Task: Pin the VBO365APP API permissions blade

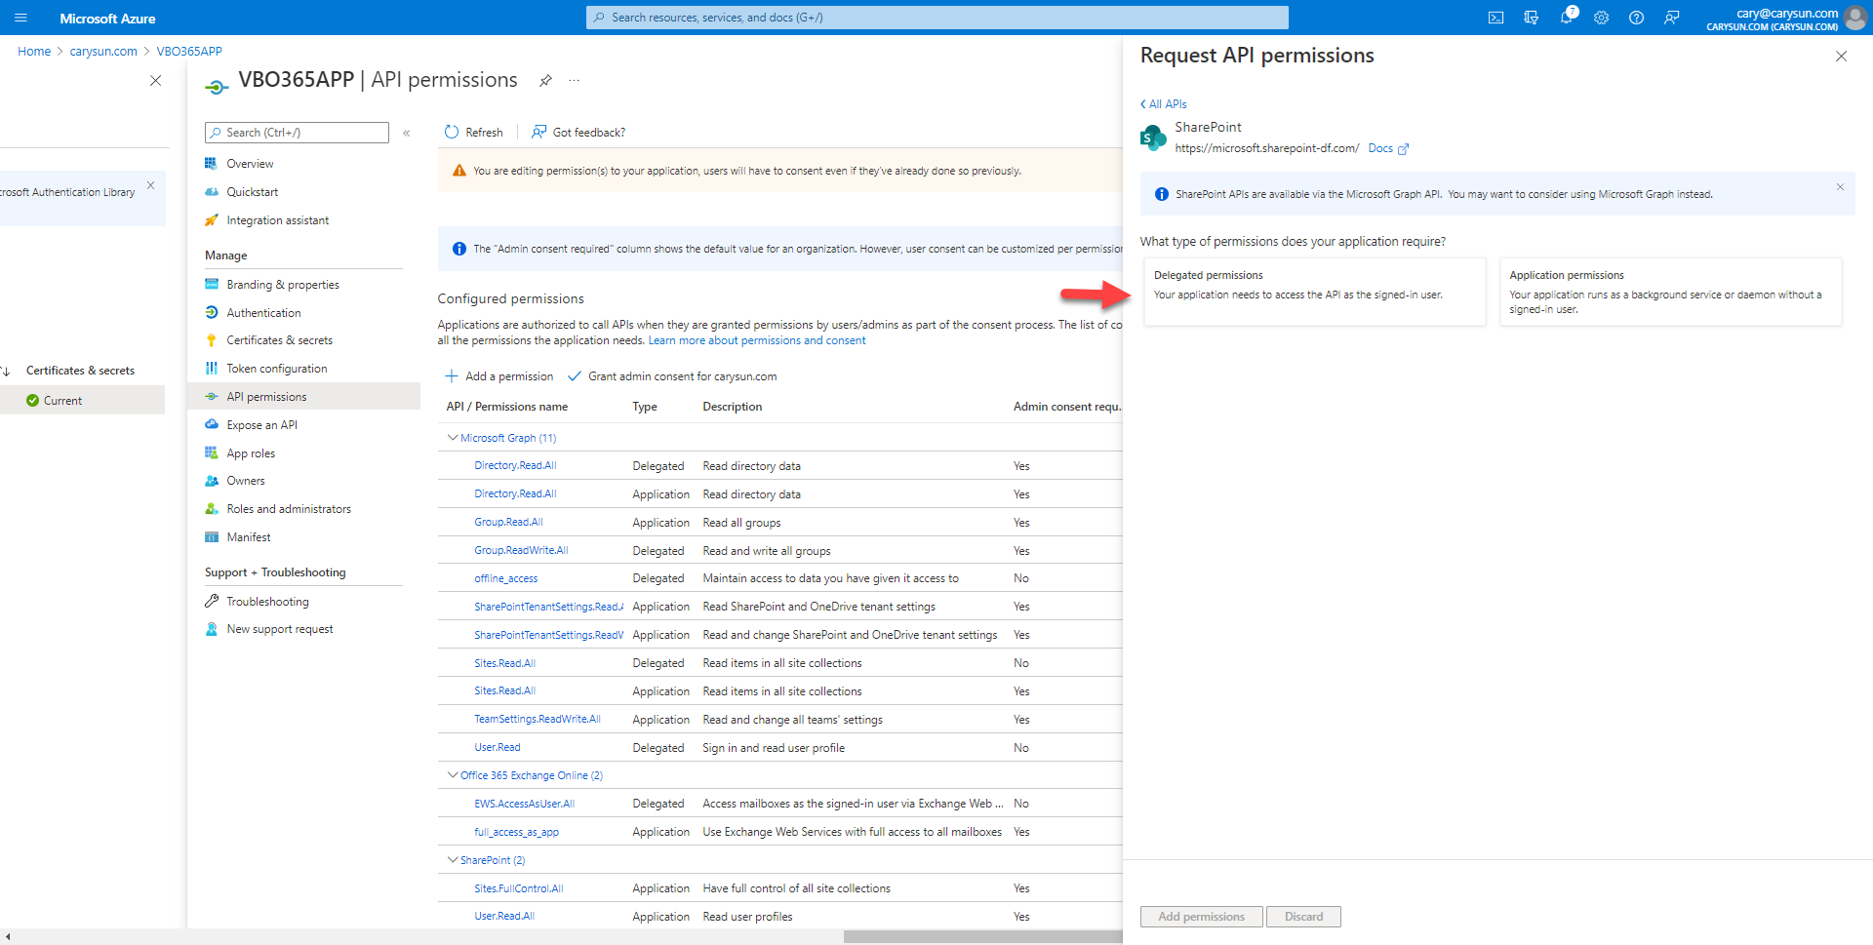Action: (545, 80)
